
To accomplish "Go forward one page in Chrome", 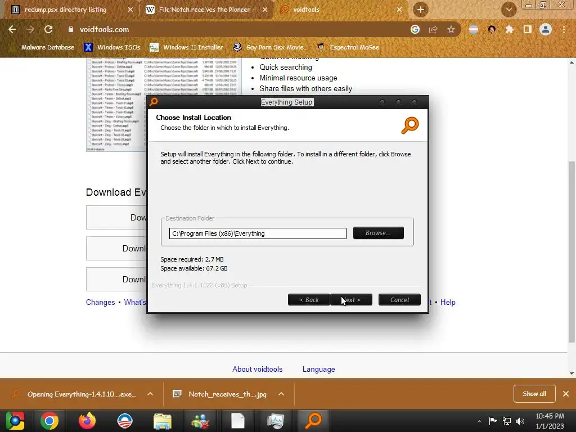I will pyautogui.click(x=30, y=29).
